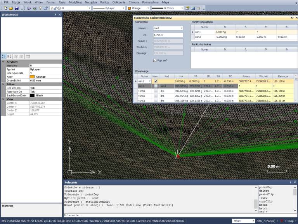Open the Numer station dropdown showing osn2

pyautogui.click(x=181, y=28)
